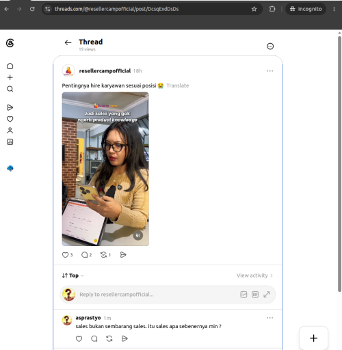The image size is (342, 350).
Task: Share the asprastyo comment
Action: coord(124,338)
